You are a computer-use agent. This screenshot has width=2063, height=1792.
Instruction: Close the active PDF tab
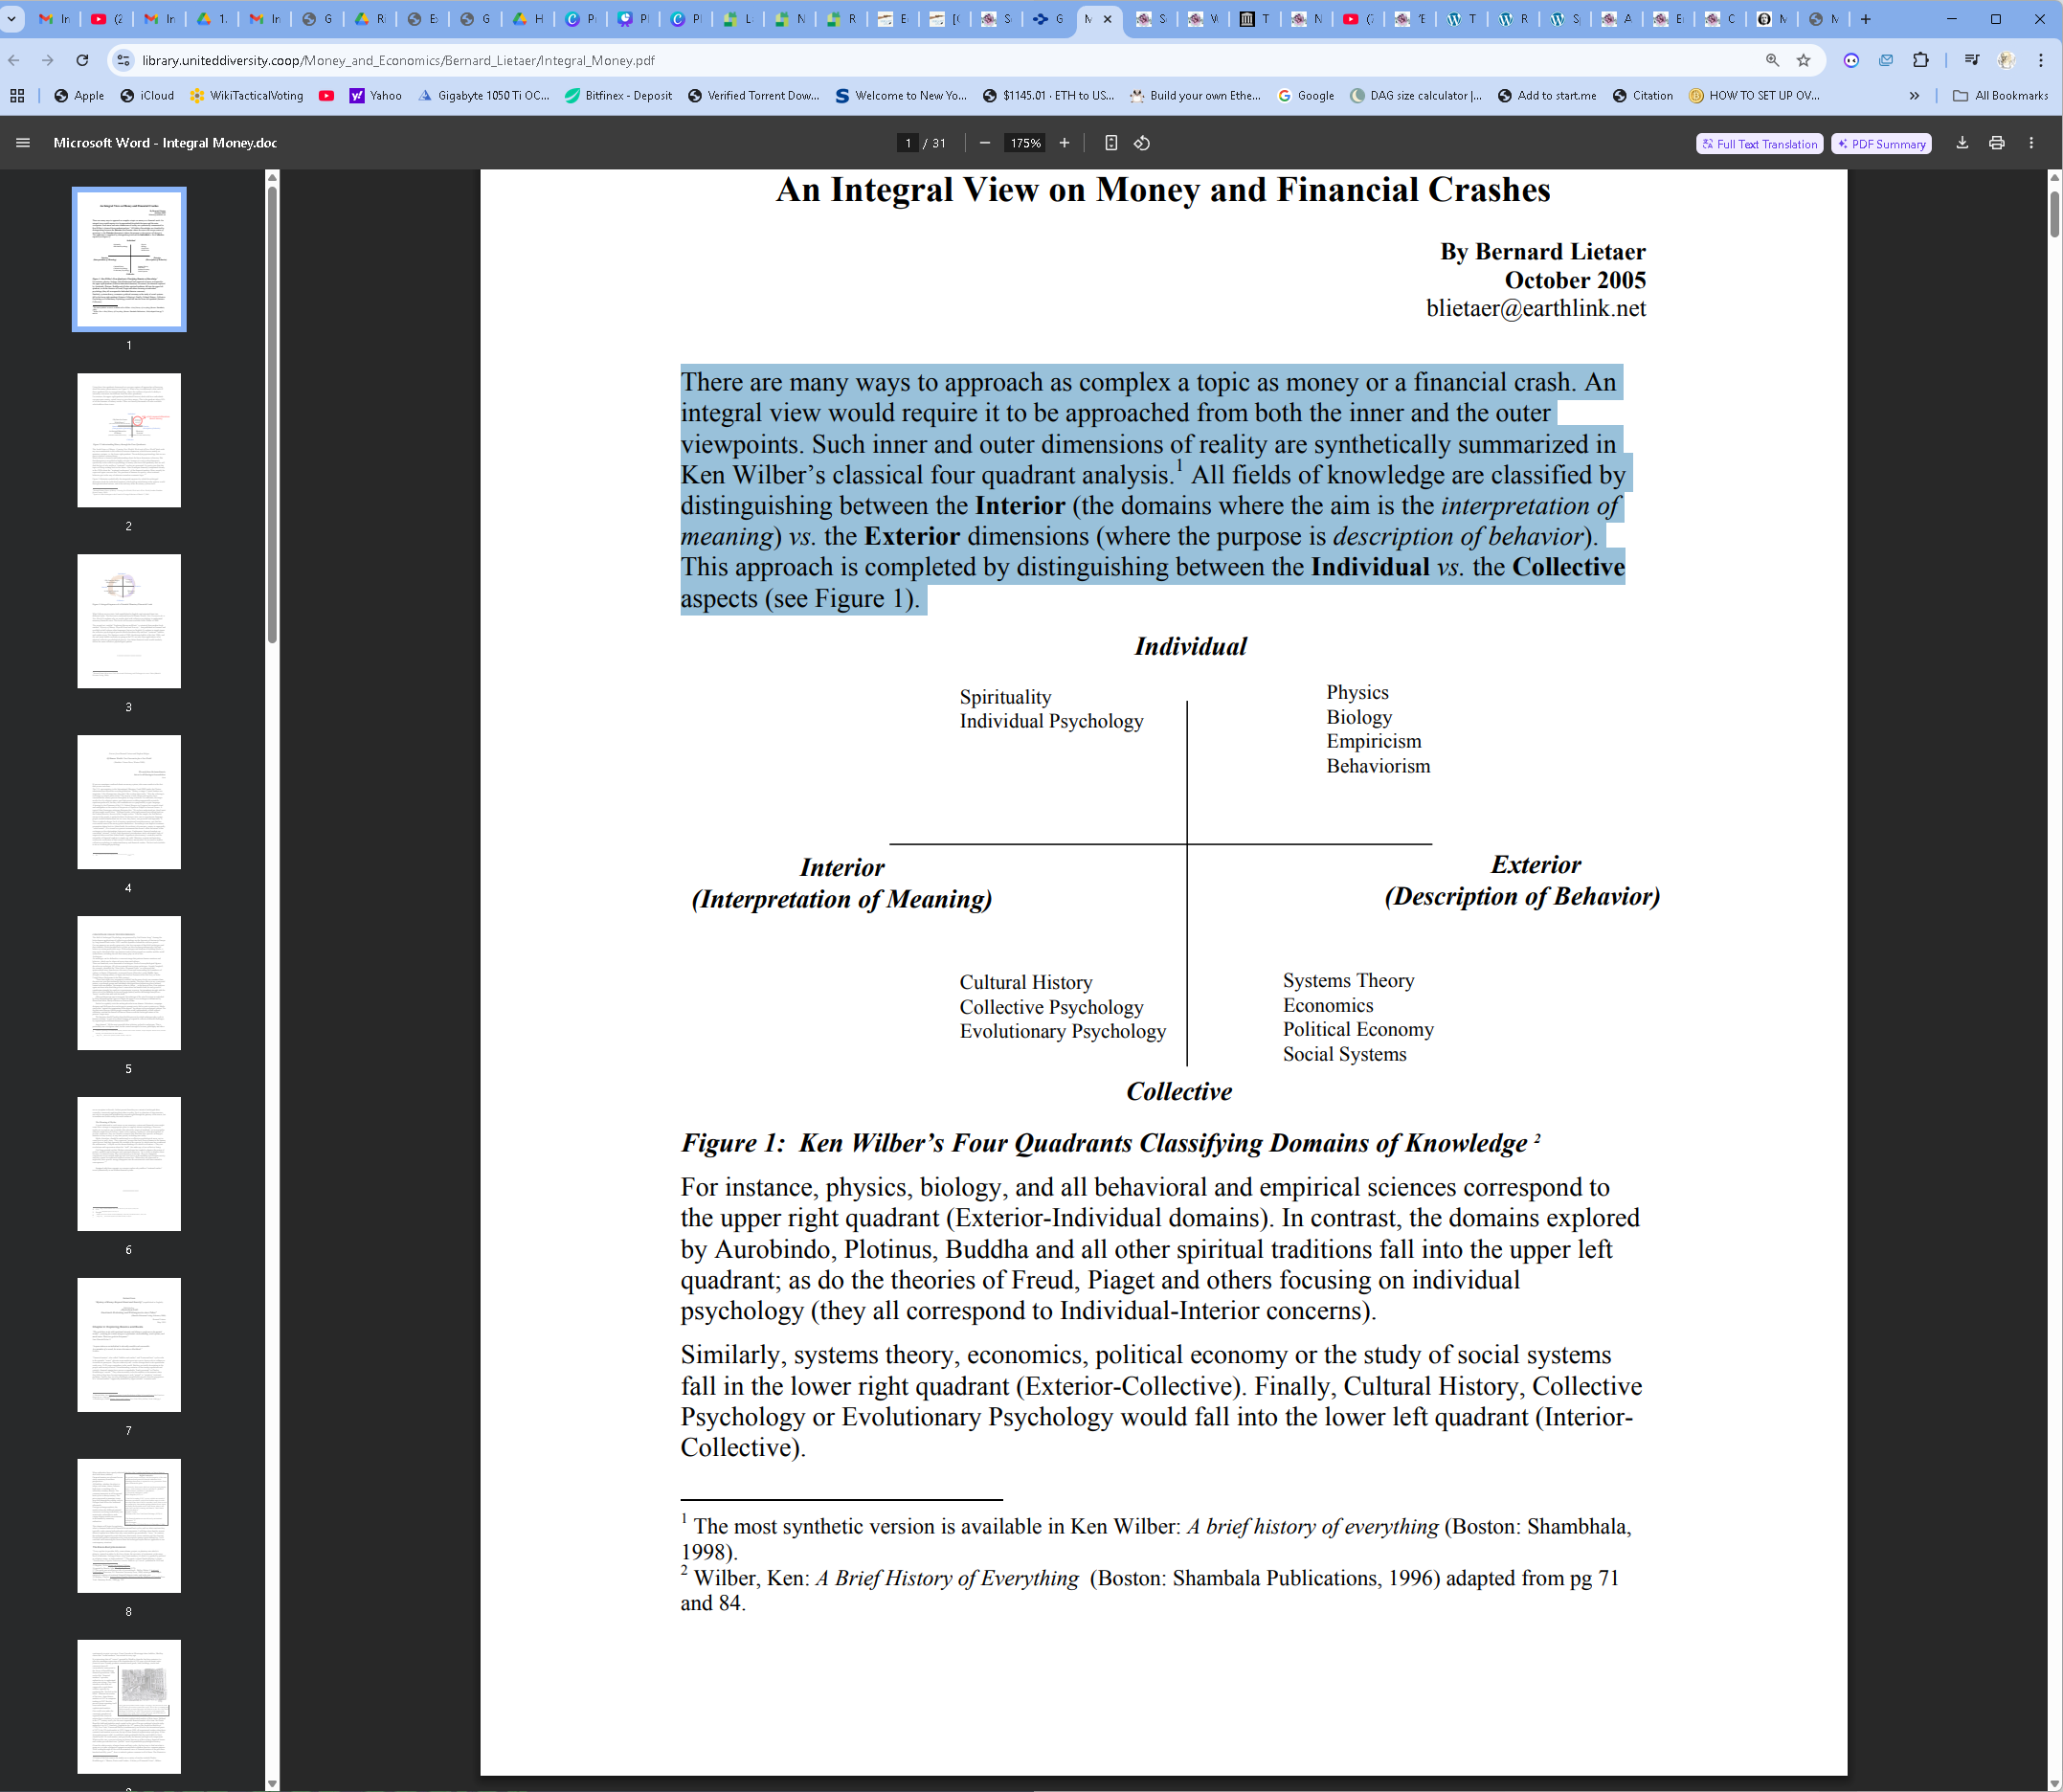click(x=1108, y=18)
